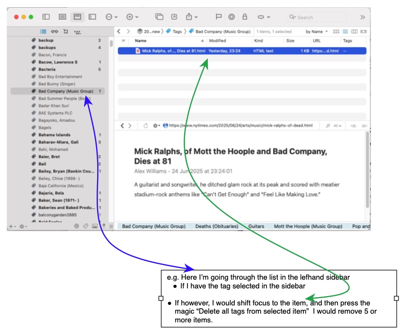
Task: Switch to the hidden preview layout button
Action: (x=62, y=17)
